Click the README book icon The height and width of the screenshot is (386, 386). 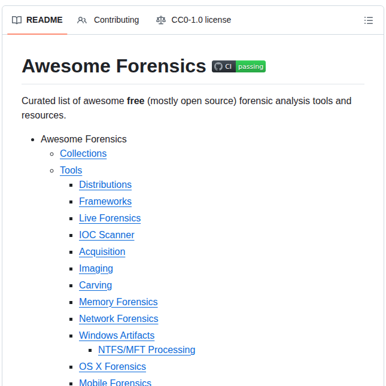pos(17,20)
